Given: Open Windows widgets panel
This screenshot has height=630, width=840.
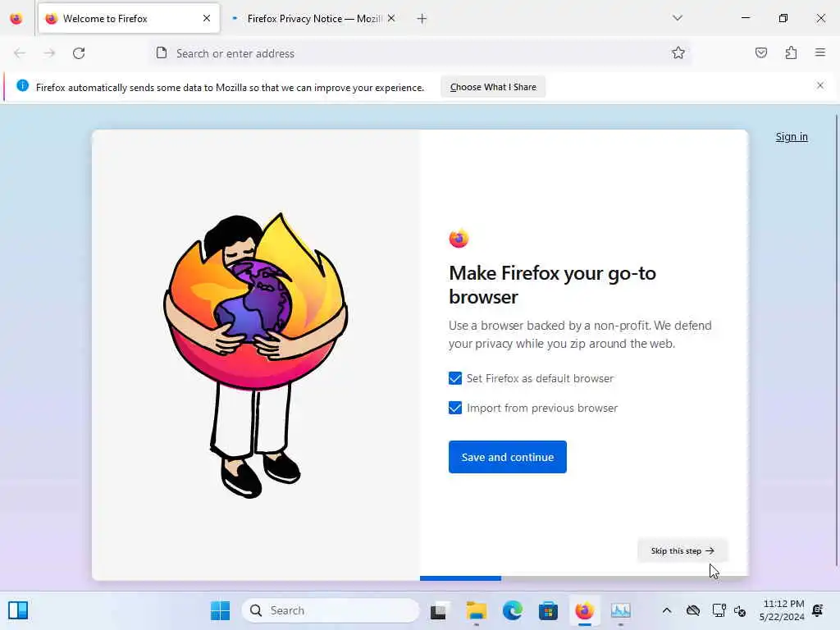Looking at the screenshot, I should (x=18, y=610).
